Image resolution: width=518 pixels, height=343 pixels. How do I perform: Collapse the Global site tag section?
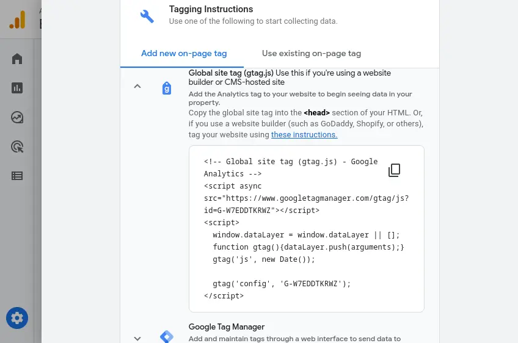click(x=137, y=87)
